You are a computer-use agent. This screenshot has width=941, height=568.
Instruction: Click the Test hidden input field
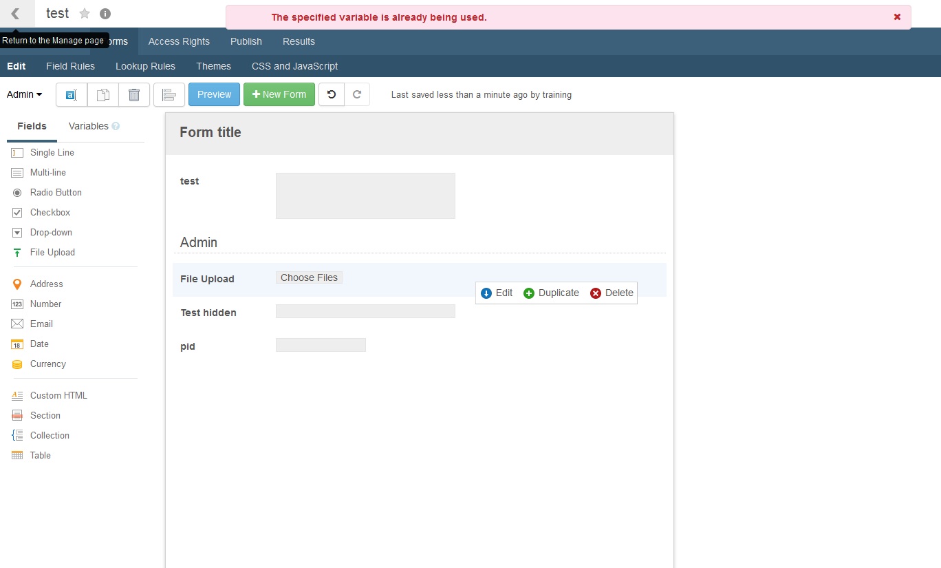click(x=365, y=312)
